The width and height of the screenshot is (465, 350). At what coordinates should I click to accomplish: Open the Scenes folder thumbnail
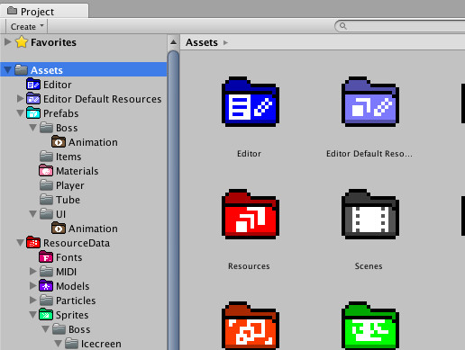tap(370, 214)
